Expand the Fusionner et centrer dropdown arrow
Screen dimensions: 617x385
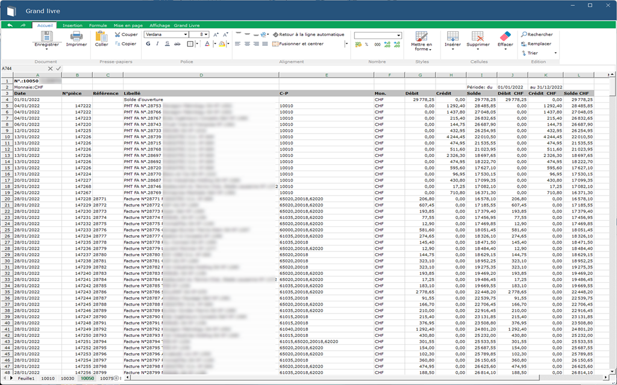pos(346,44)
